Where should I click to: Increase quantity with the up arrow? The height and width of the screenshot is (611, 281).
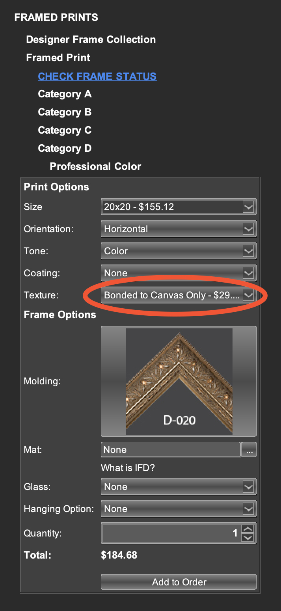pos(248,529)
